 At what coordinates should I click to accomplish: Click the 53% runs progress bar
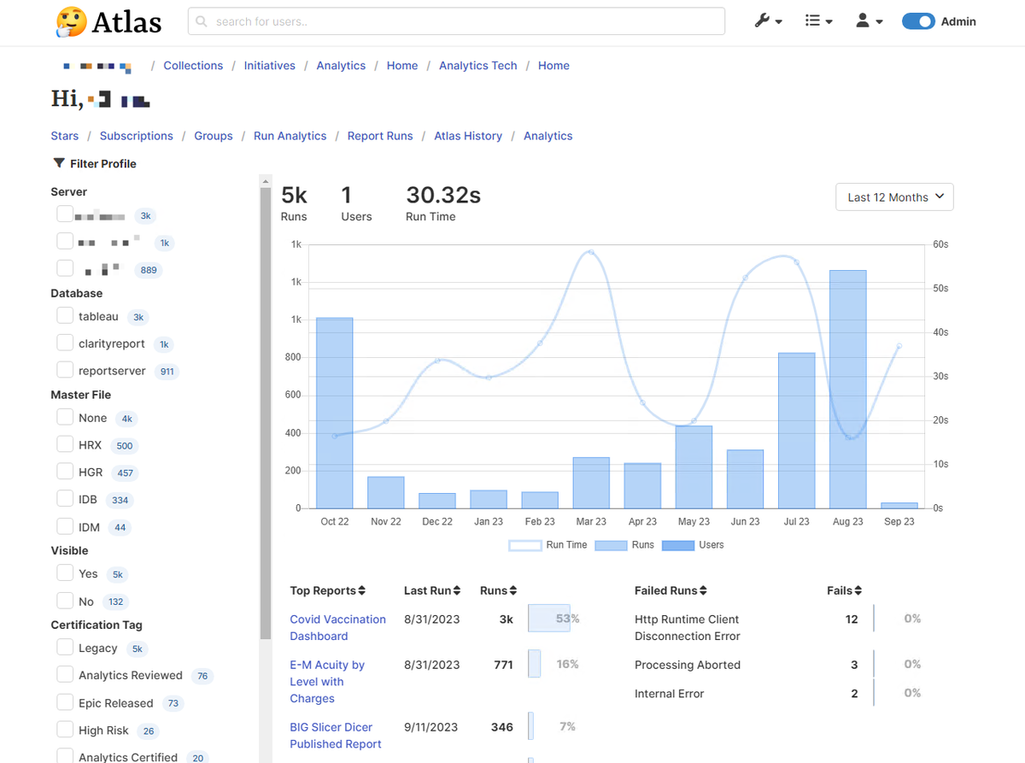click(x=548, y=618)
